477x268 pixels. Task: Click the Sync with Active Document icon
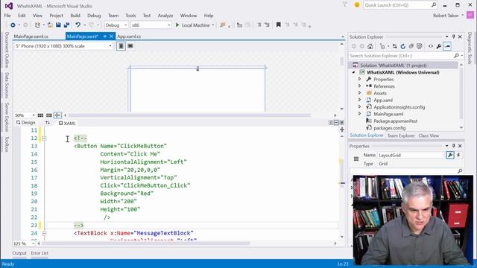pyautogui.click(x=394, y=46)
